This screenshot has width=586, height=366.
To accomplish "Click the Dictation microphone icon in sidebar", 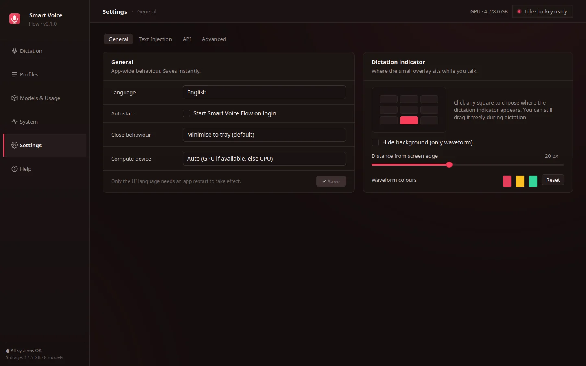I will click(15, 51).
